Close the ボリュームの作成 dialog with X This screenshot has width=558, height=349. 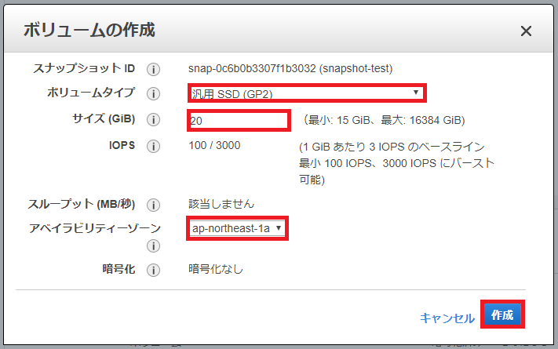pyautogui.click(x=526, y=31)
